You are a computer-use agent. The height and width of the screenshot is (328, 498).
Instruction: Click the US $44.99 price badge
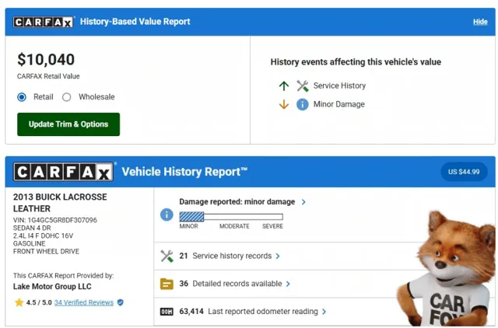(x=464, y=171)
